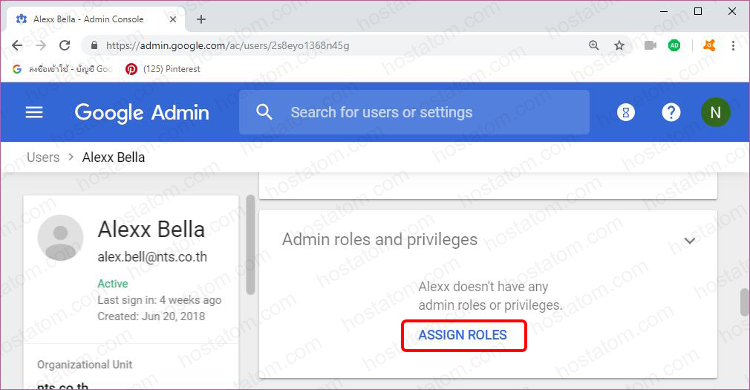Go to Users in the breadcrumb
Viewport: 750px width, 390px height.
click(43, 157)
